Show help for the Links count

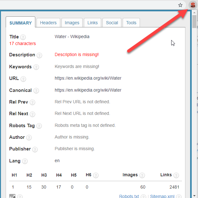tap(176, 175)
